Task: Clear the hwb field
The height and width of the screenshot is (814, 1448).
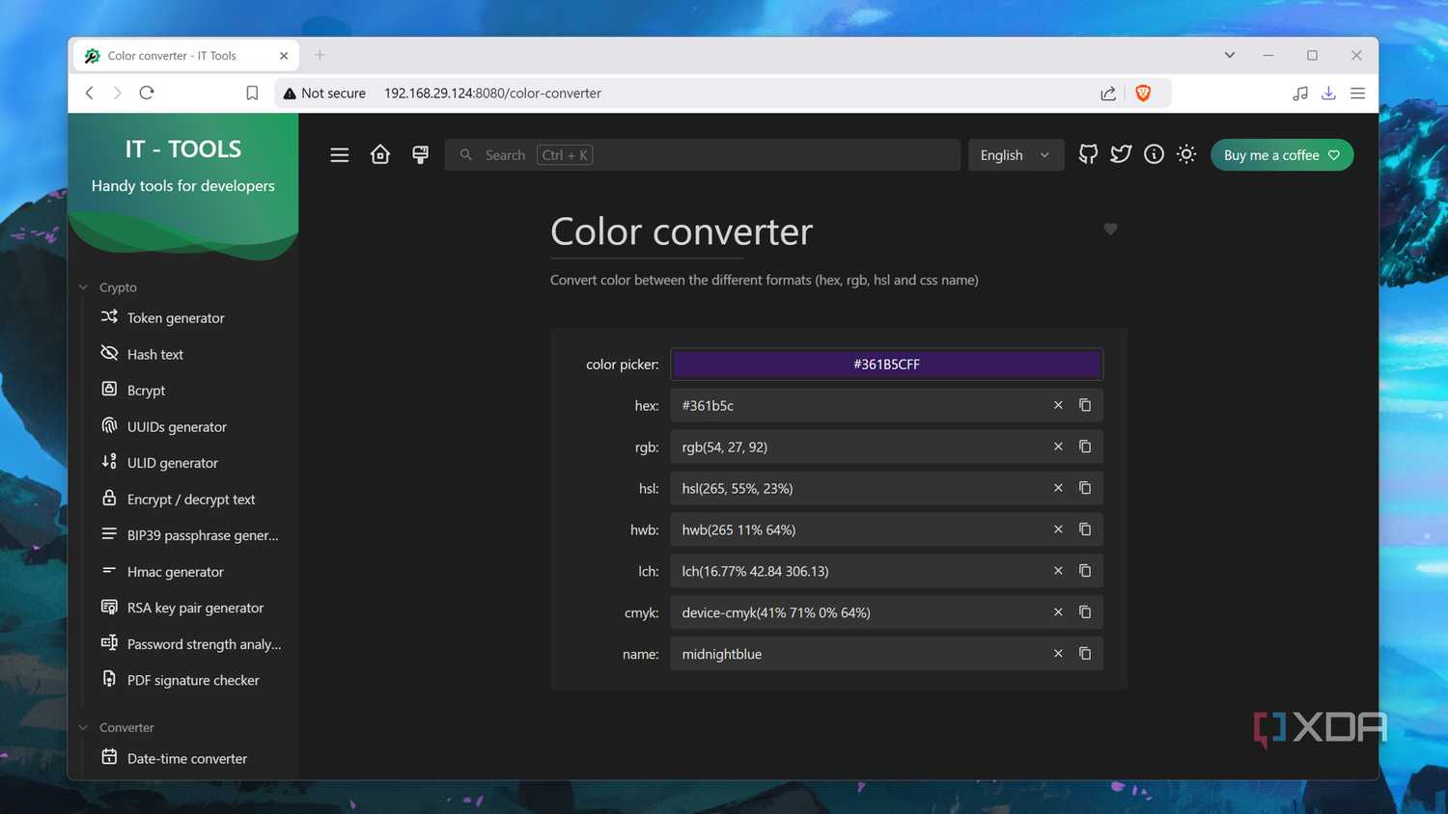Action: click(x=1058, y=529)
